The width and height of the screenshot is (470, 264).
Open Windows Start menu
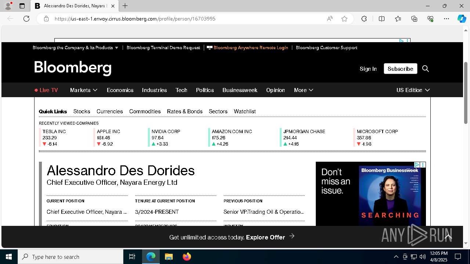pyautogui.click(x=9, y=257)
